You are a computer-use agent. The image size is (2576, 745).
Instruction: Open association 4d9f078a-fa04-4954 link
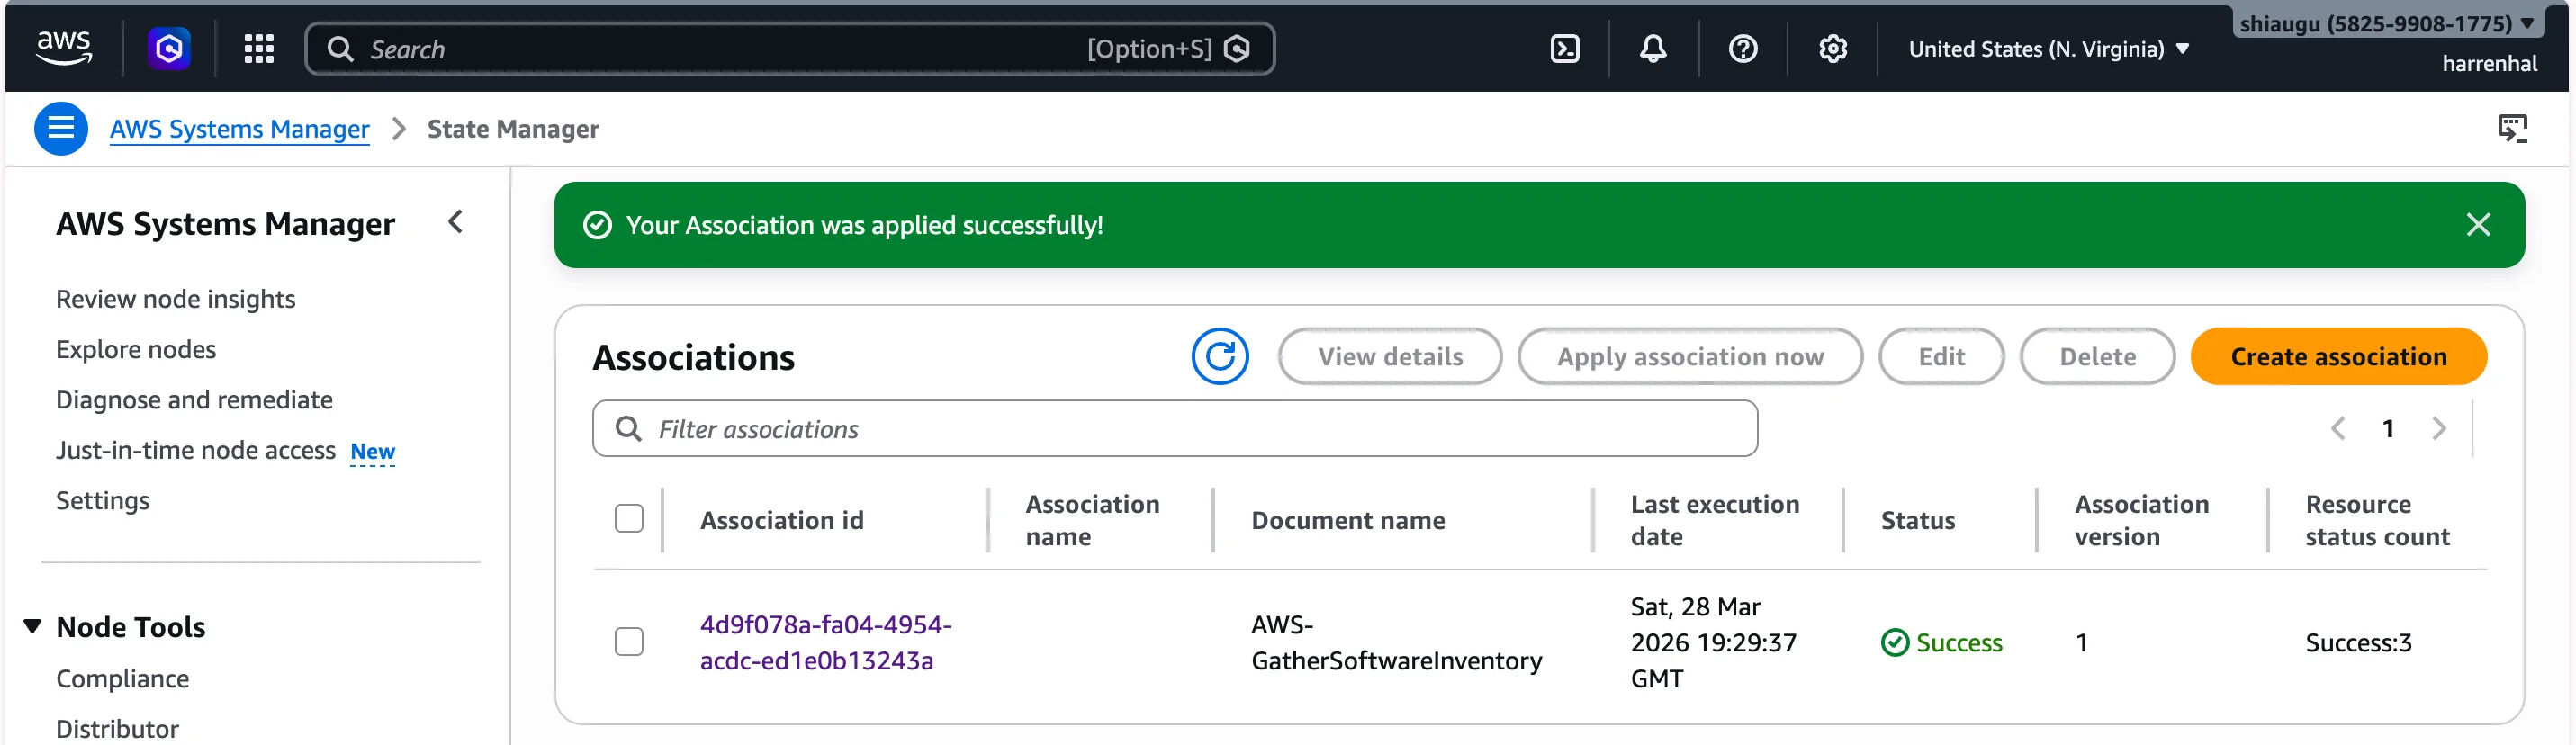826,642
